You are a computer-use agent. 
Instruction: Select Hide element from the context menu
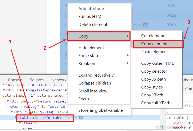click(x=91, y=48)
